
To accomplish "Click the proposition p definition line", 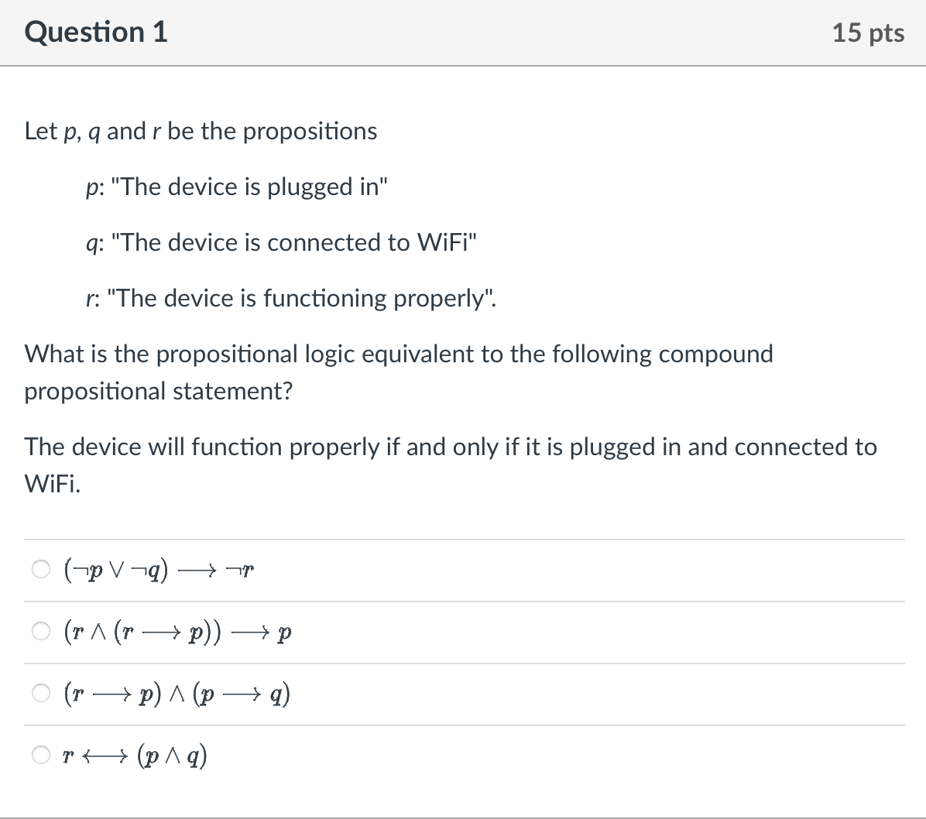I will [236, 187].
